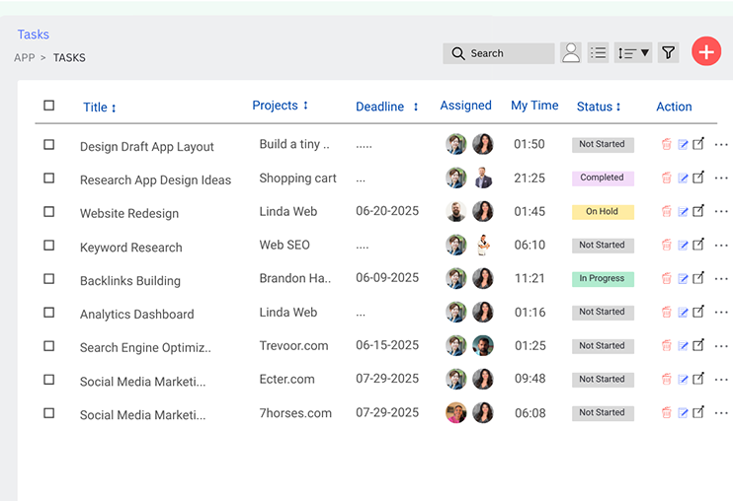This screenshot has width=733, height=501.
Task: Open more options for Backlinks Building row
Action: click(x=721, y=279)
